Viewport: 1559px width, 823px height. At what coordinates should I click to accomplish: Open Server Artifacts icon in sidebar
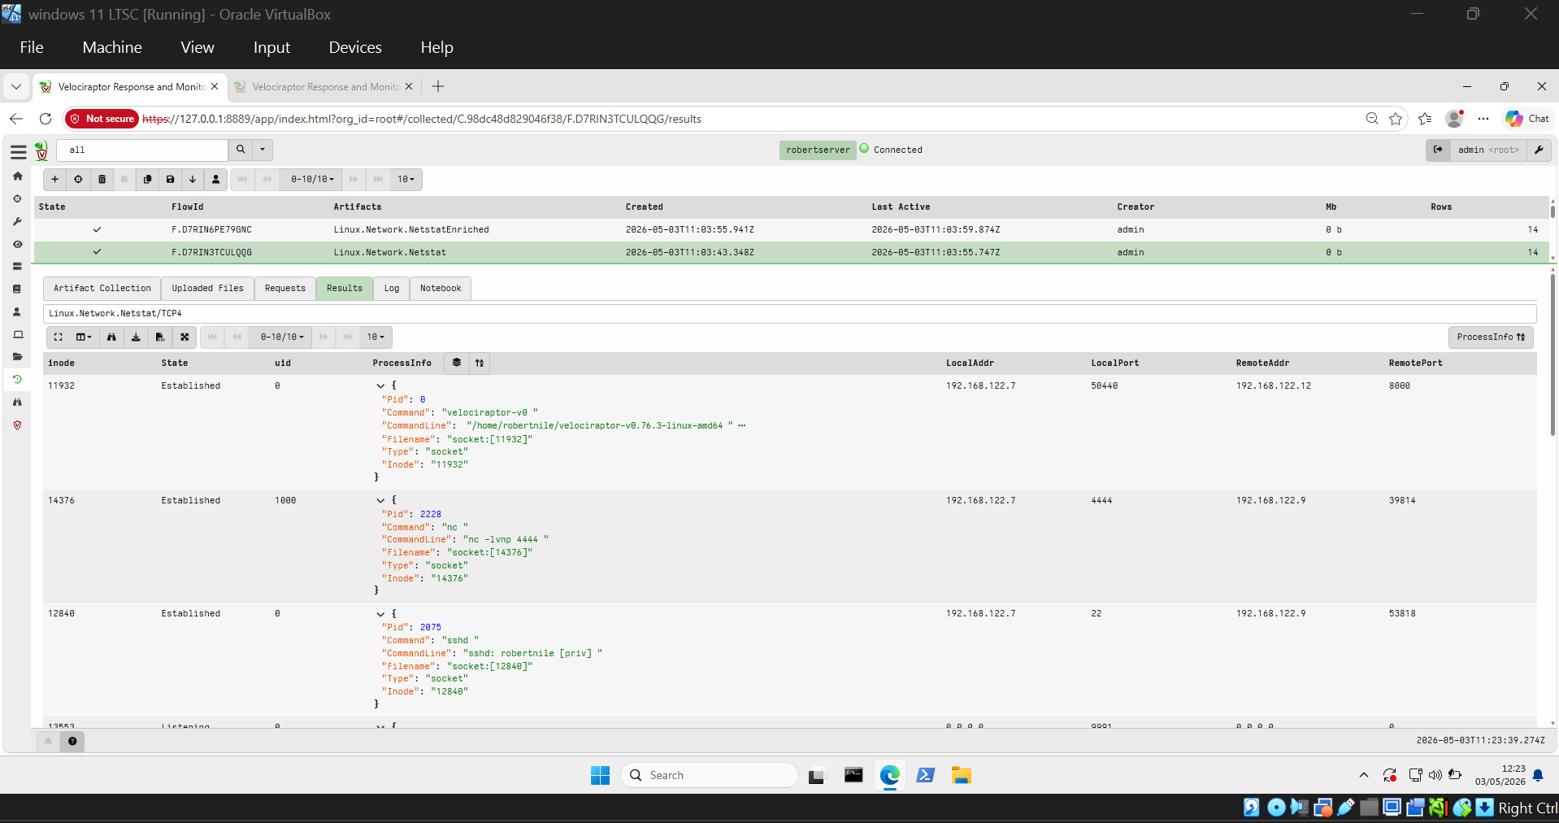(x=17, y=266)
